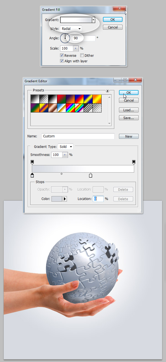
Task: Choose the Transparent Stripes gradient preset
Action: [88, 108]
